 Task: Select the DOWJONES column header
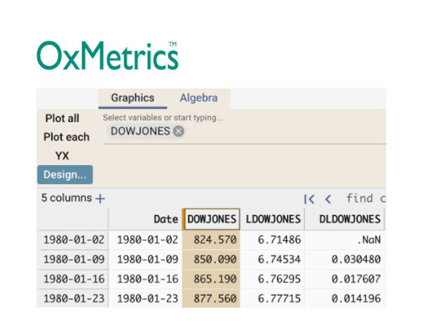[x=212, y=220]
